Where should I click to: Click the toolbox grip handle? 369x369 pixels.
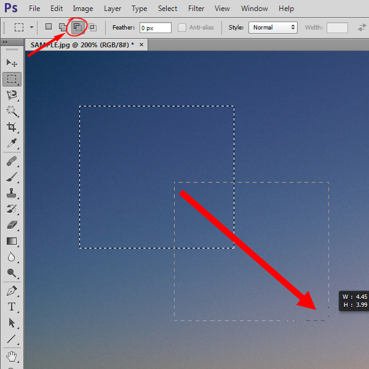(12, 49)
